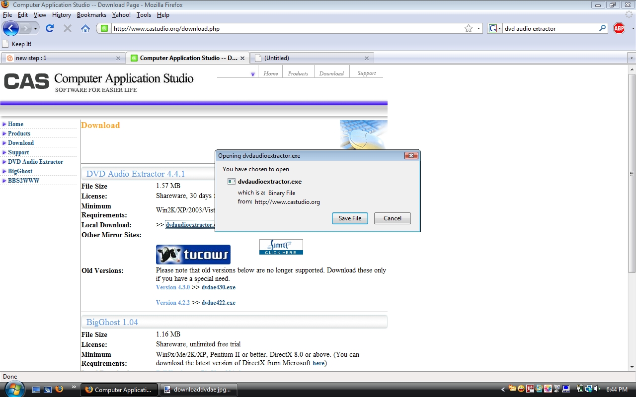Open the History menu
Viewport: 636px width, 397px height.
pyautogui.click(x=62, y=15)
